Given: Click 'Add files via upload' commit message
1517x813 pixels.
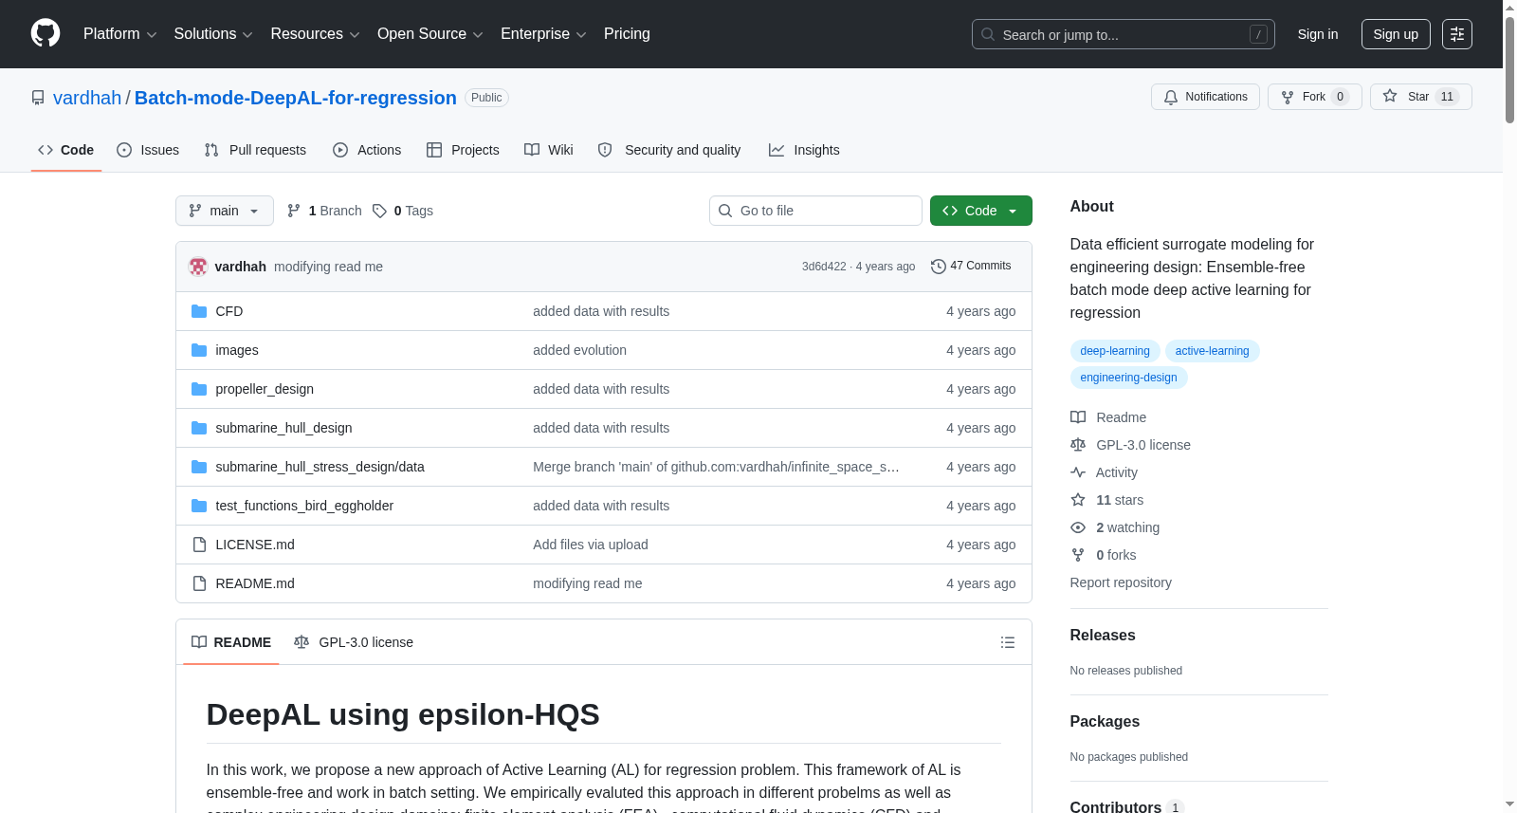Looking at the screenshot, I should (591, 545).
